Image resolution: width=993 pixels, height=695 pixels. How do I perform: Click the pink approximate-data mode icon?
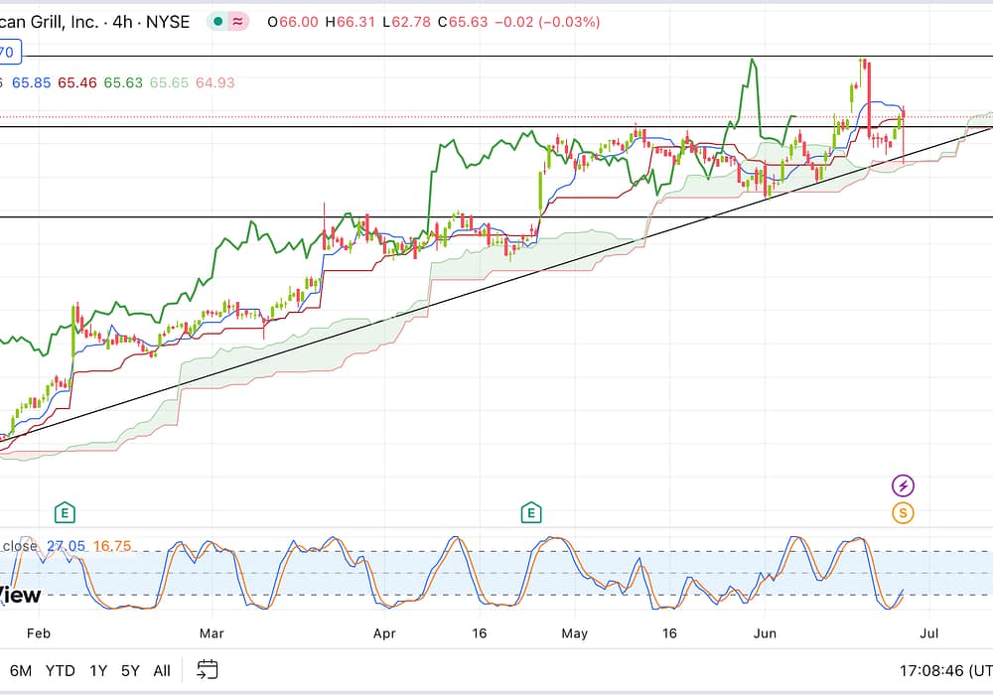click(239, 22)
